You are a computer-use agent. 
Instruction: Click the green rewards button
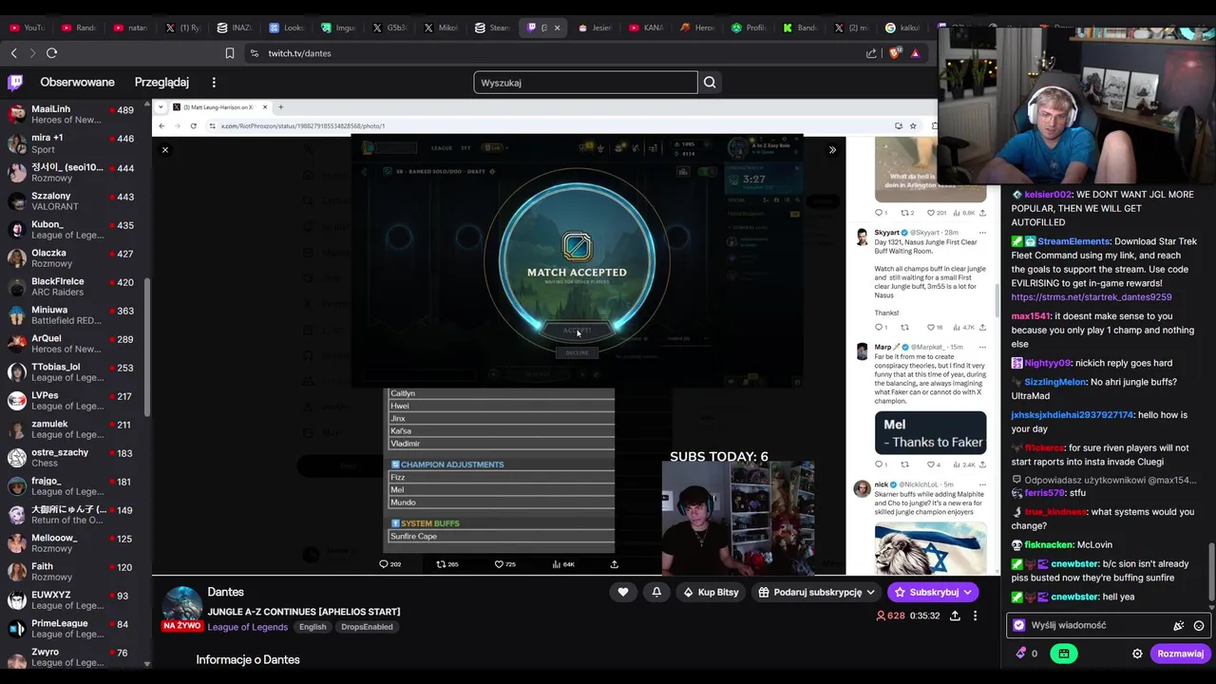(x=1064, y=654)
